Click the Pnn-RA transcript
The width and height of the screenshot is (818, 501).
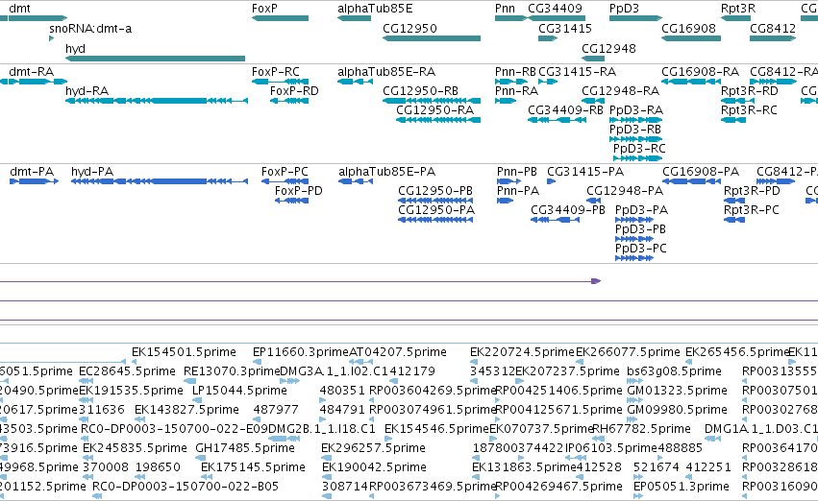(506, 101)
